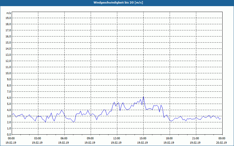Click the 17,0 y-axis value label
The height and width of the screenshot is (146, 234).
(8, 30)
